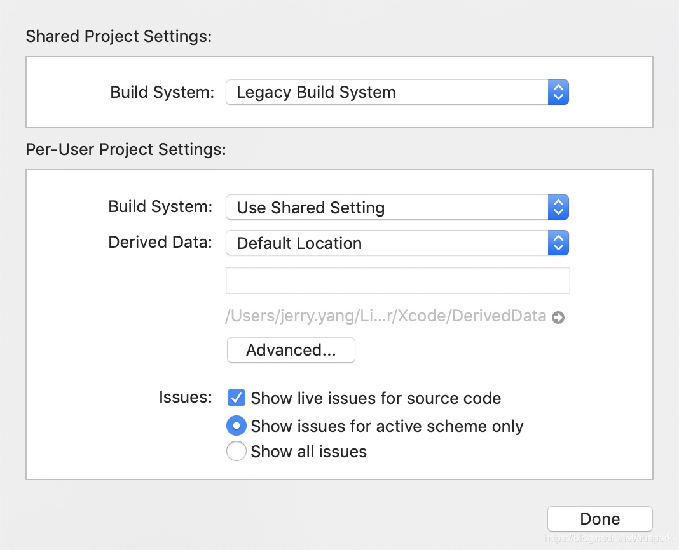
Task: Click the Issues label
Action: click(185, 398)
